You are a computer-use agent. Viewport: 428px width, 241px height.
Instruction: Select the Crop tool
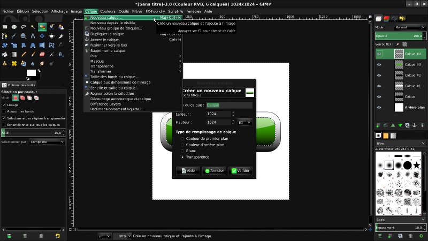click(61, 36)
